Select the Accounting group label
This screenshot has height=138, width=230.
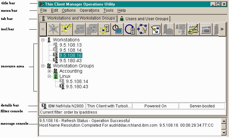point(71,71)
